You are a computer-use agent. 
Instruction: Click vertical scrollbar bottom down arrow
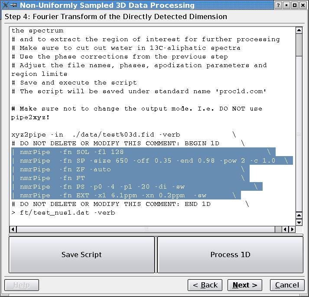299,222
